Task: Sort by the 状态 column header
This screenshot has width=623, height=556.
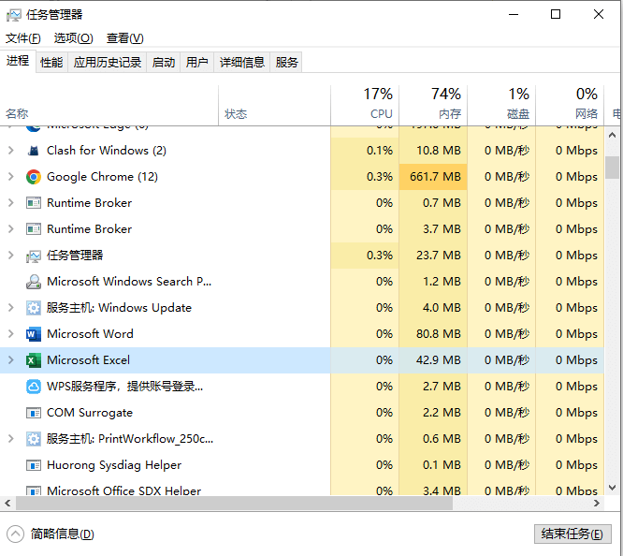Action: coord(274,105)
